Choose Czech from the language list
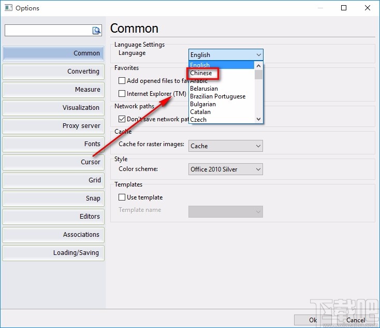 tap(222, 120)
